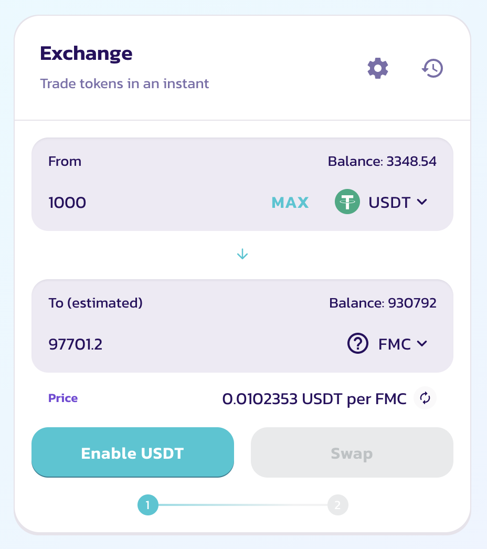Invert price using refresh arrows icon

[425, 398]
